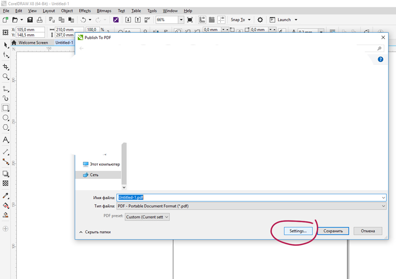Open the Edit menu

pos(19,10)
